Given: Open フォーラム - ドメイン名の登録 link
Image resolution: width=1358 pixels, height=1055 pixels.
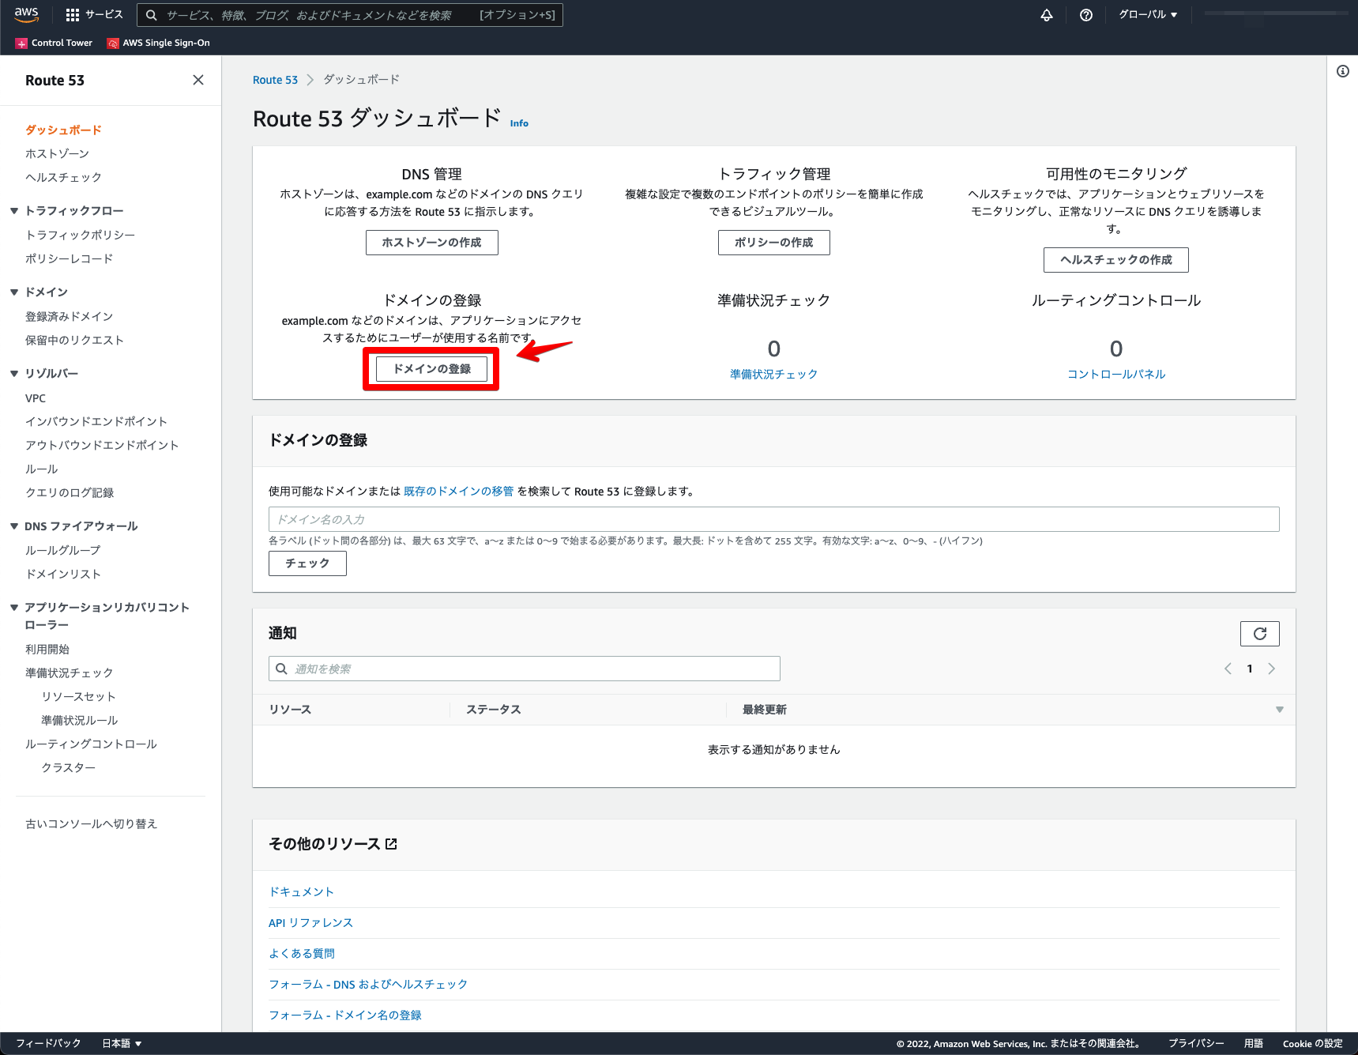Looking at the screenshot, I should coord(345,1015).
